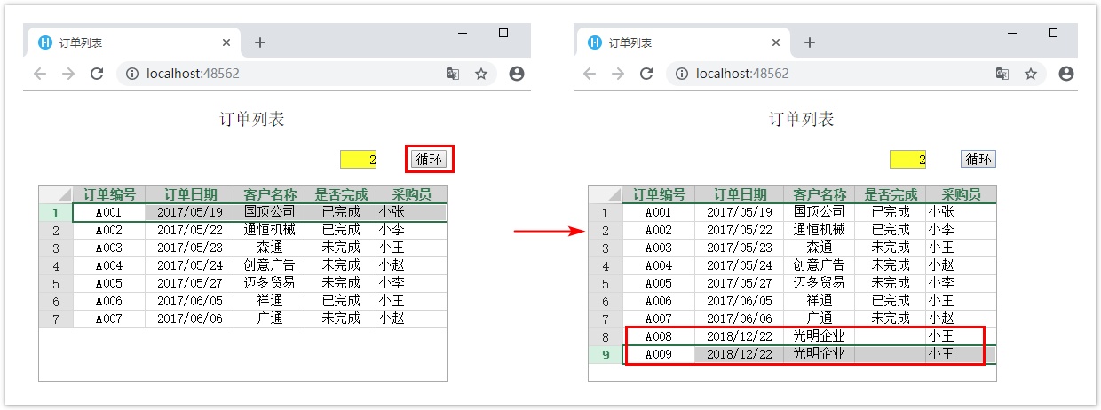Click 订单编号 column header in left table

coord(109,194)
